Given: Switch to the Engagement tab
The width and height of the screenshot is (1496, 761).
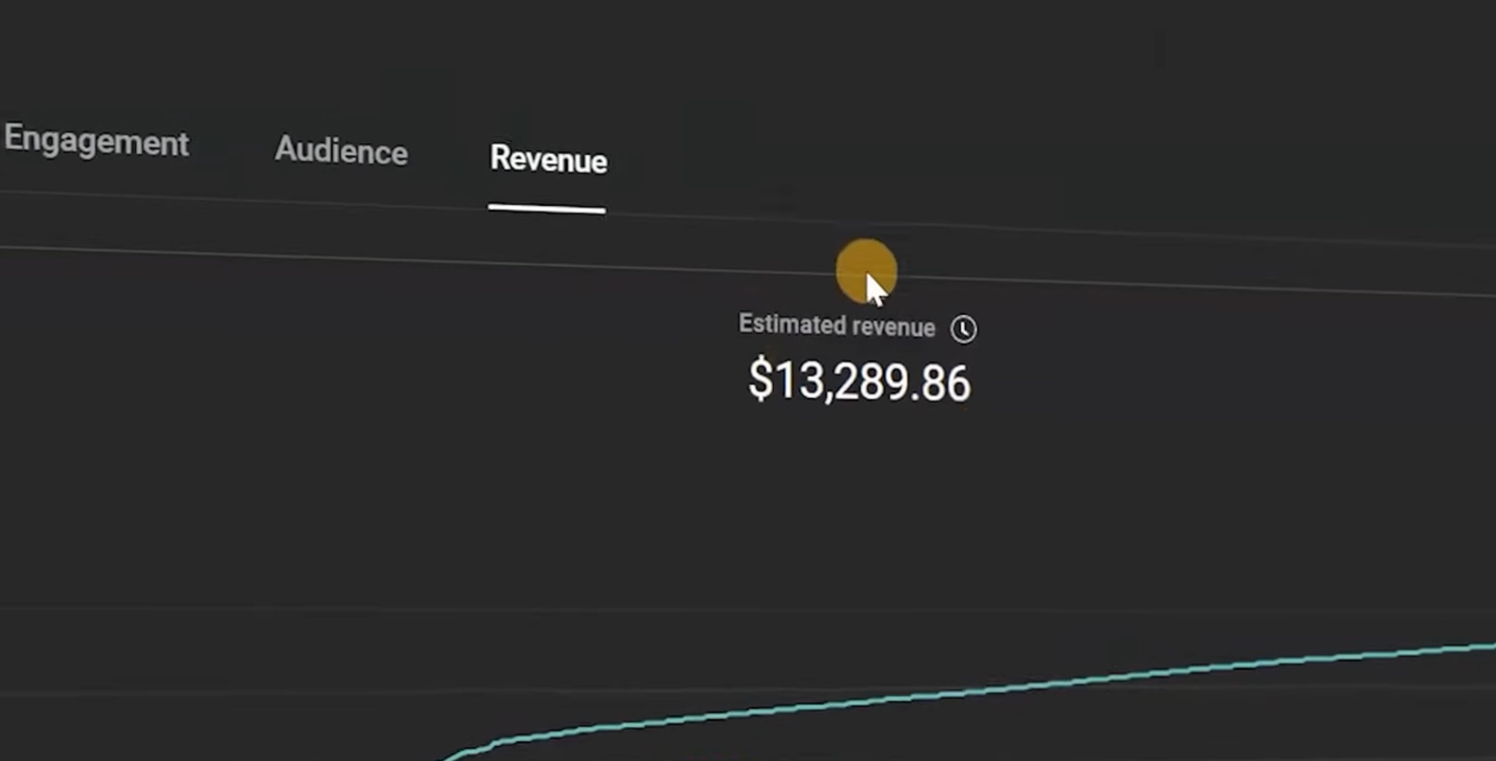Looking at the screenshot, I should pos(96,140).
